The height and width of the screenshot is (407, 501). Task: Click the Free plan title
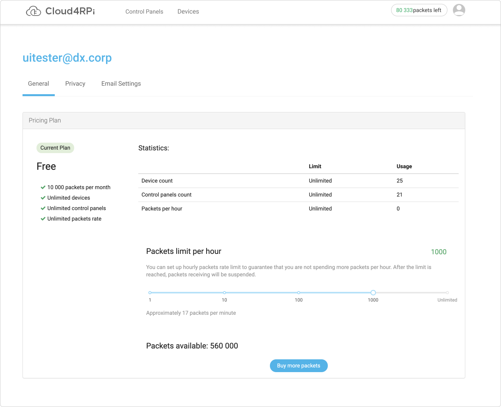pyautogui.click(x=46, y=166)
